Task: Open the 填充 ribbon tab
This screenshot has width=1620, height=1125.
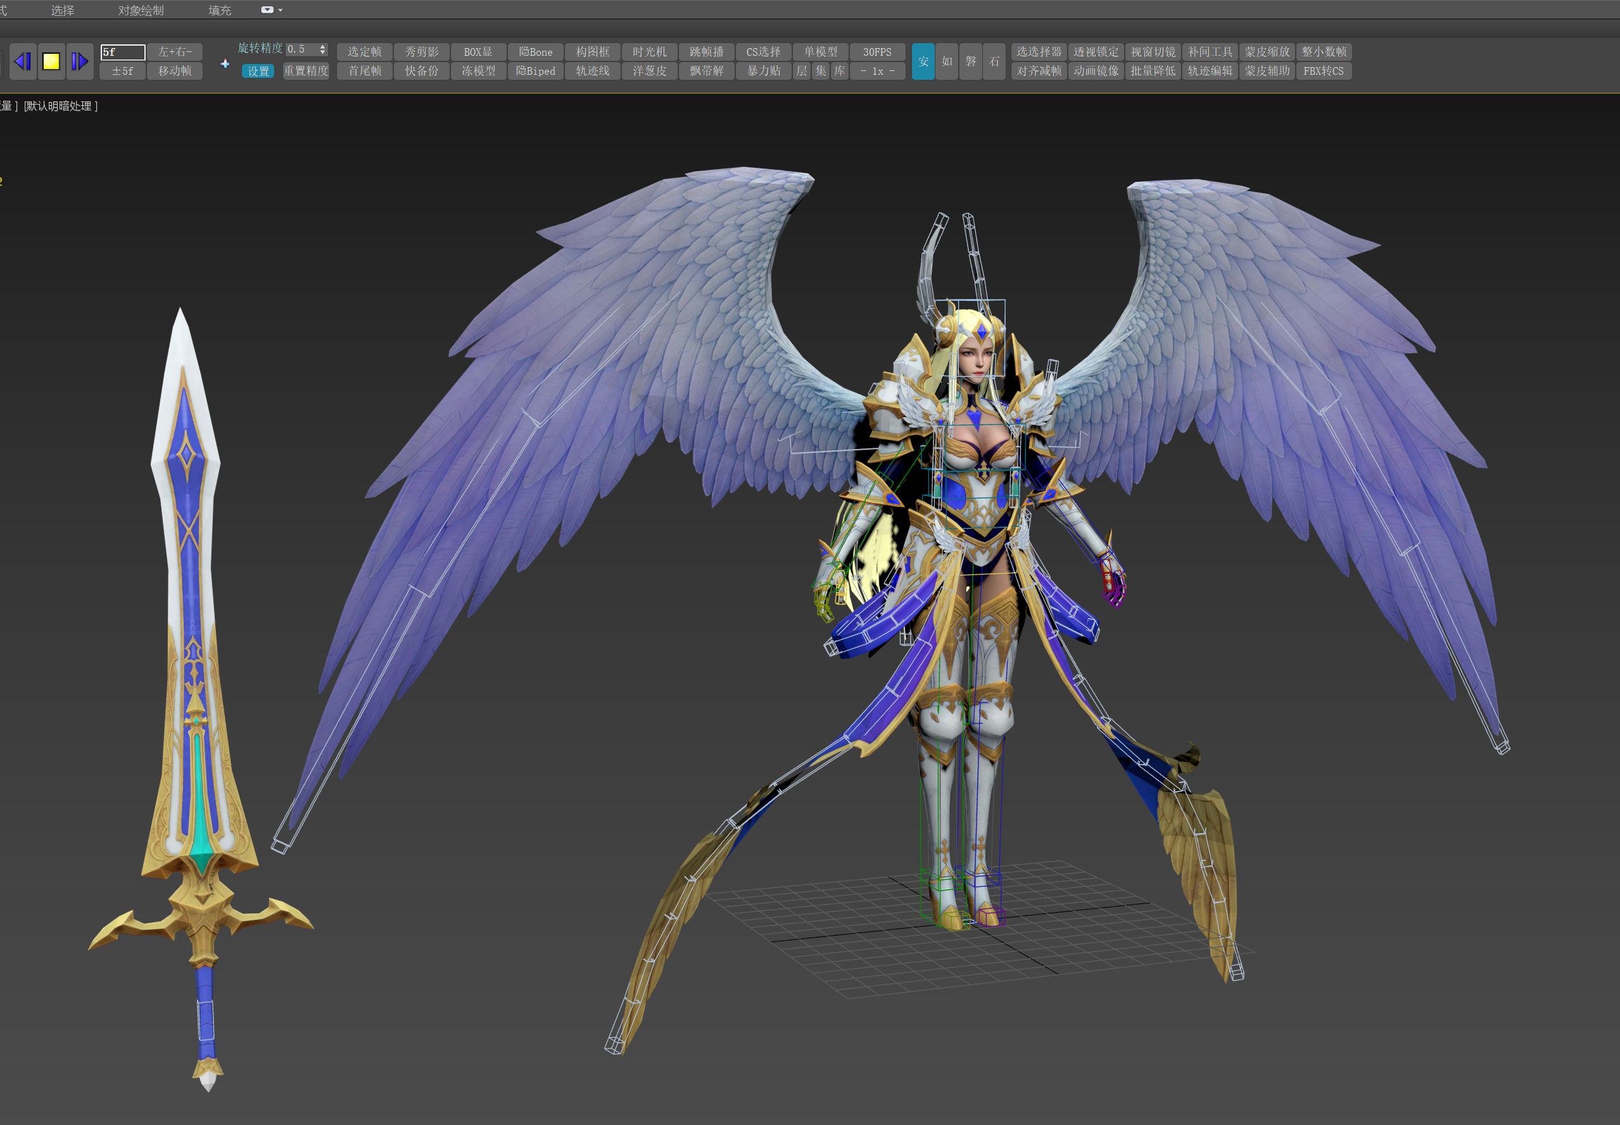Action: point(219,10)
